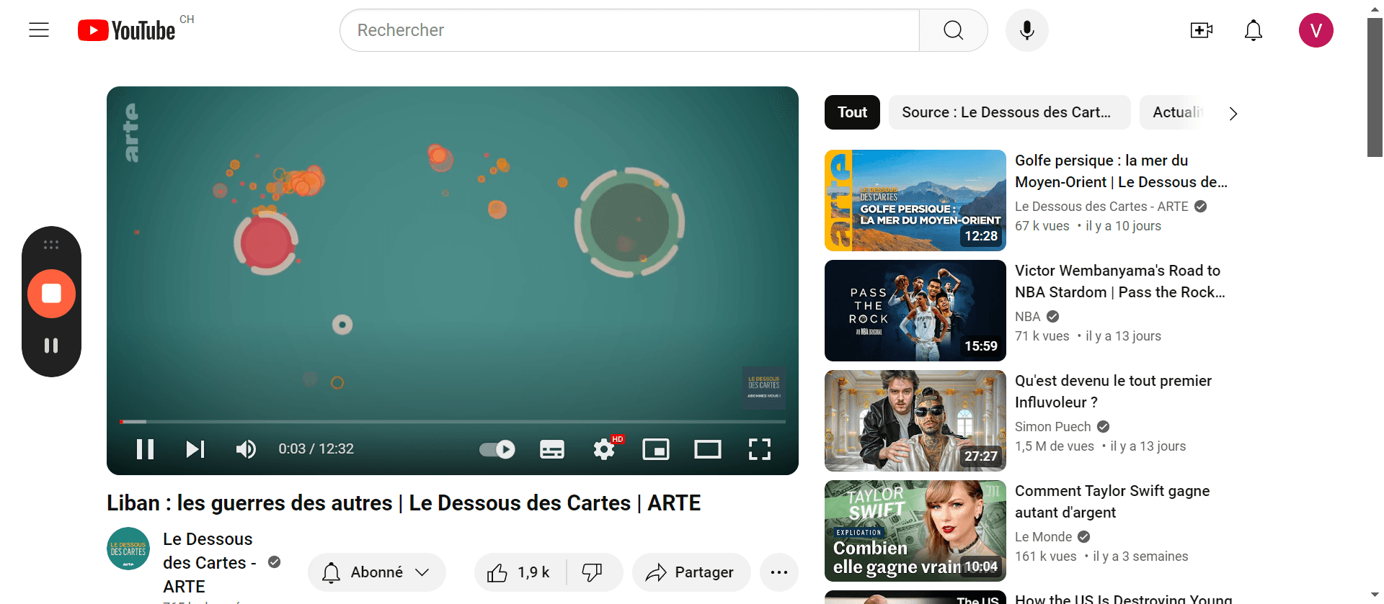1384x604 pixels.
Task: Open Le Dessous des Cartes - ARTE channel name
Action: (209, 563)
